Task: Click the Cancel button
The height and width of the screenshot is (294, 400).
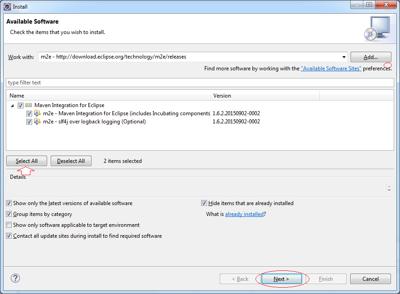Action: point(371,279)
